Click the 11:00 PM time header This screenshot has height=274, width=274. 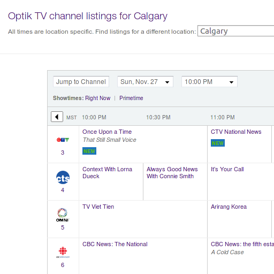coord(223,117)
